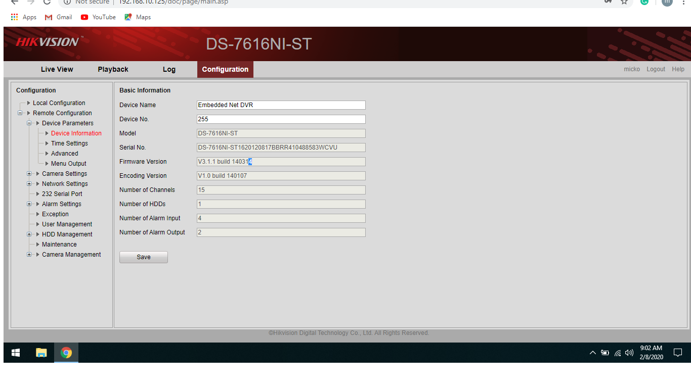The height and width of the screenshot is (388, 691).
Task: Click the Save button
Action: tap(144, 257)
